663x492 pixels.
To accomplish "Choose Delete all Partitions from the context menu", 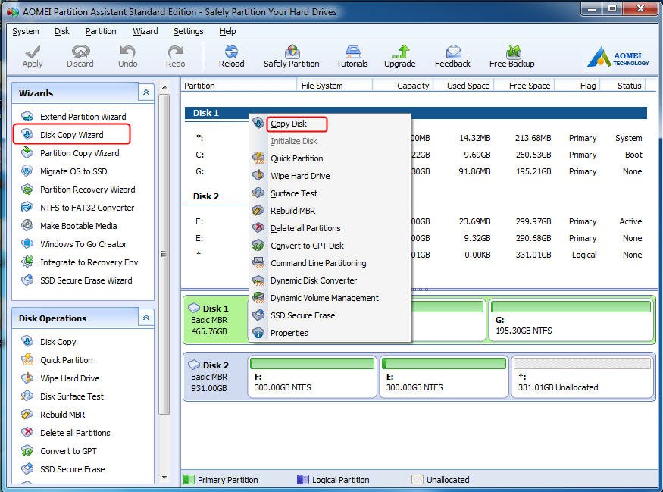I will (x=330, y=227).
